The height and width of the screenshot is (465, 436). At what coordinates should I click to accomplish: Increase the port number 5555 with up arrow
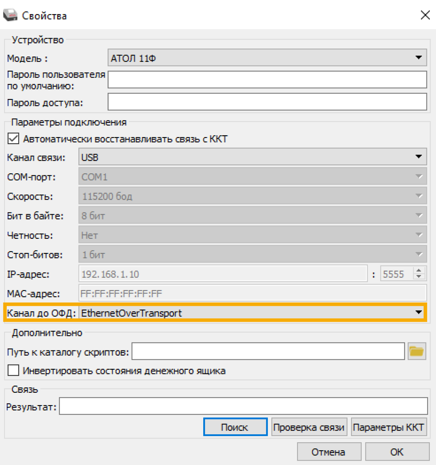click(x=418, y=270)
